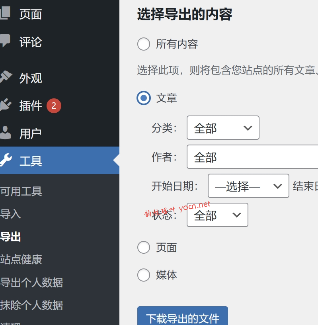This screenshot has height=325, width=318.
Task: Select the 页面 radio button in export options
Action: pos(144,247)
